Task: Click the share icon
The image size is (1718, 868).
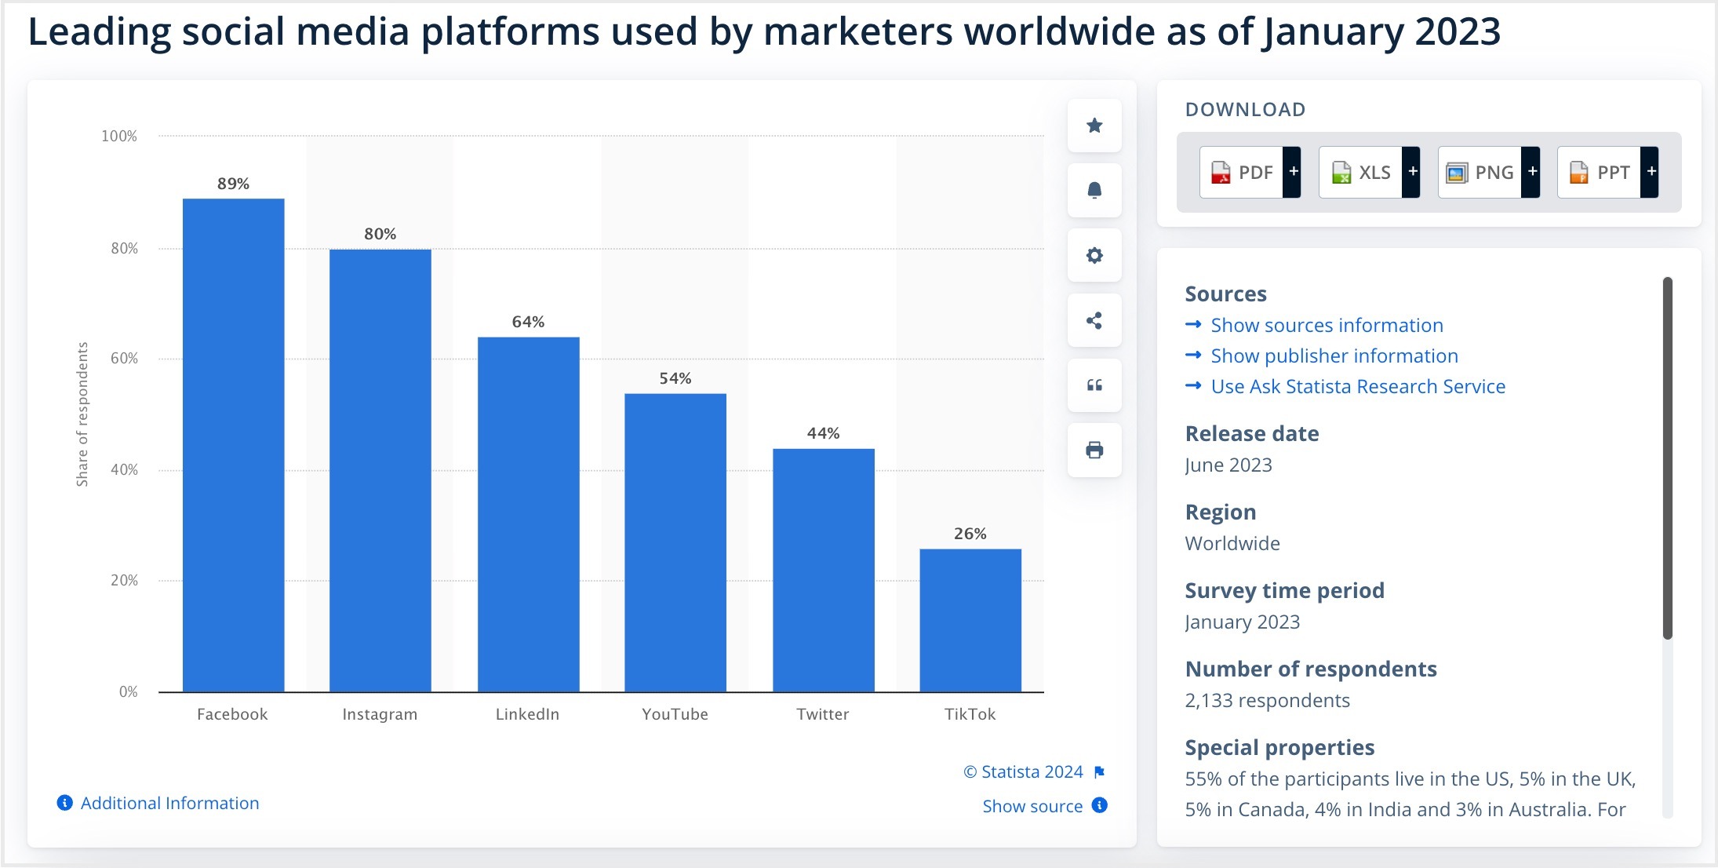Action: (1094, 320)
